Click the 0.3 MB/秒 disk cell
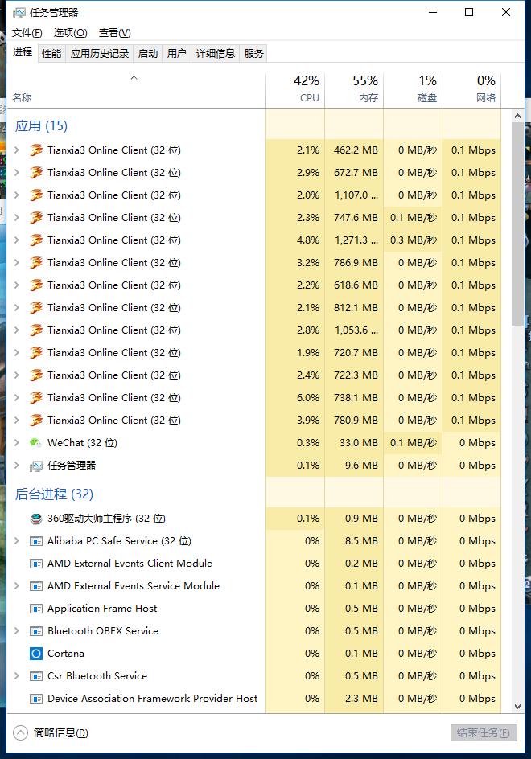This screenshot has width=531, height=759. pos(413,240)
